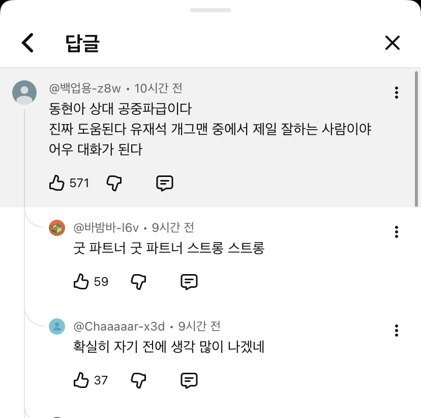The width and height of the screenshot is (421, 418).
Task: Dislike the reply from @바밤바-l6v
Action: (x=138, y=282)
